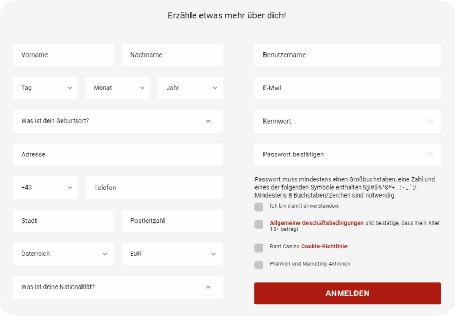Viewport: 455px width, 316px height.
Task: Click the Benutzername field
Action: click(347, 54)
